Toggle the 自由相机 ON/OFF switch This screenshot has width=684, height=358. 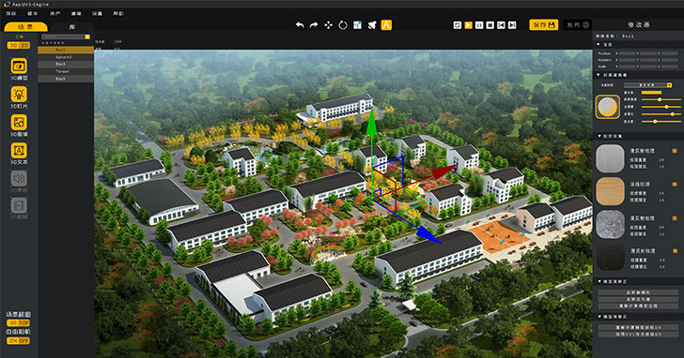(19, 340)
